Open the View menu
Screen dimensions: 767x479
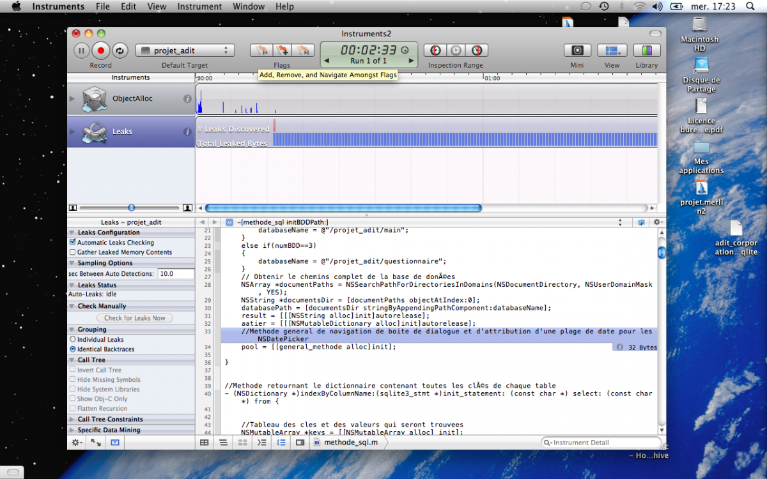pyautogui.click(x=157, y=6)
